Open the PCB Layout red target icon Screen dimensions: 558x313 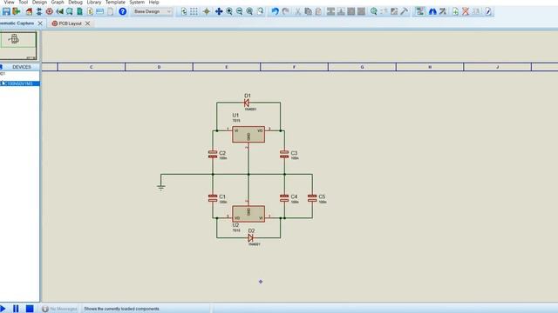pos(49,11)
